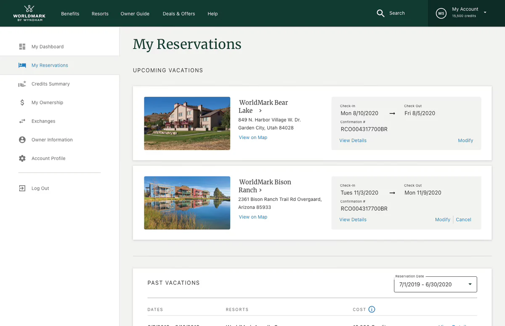
Task: Click the My Reservations bed icon
Action: click(x=22, y=65)
